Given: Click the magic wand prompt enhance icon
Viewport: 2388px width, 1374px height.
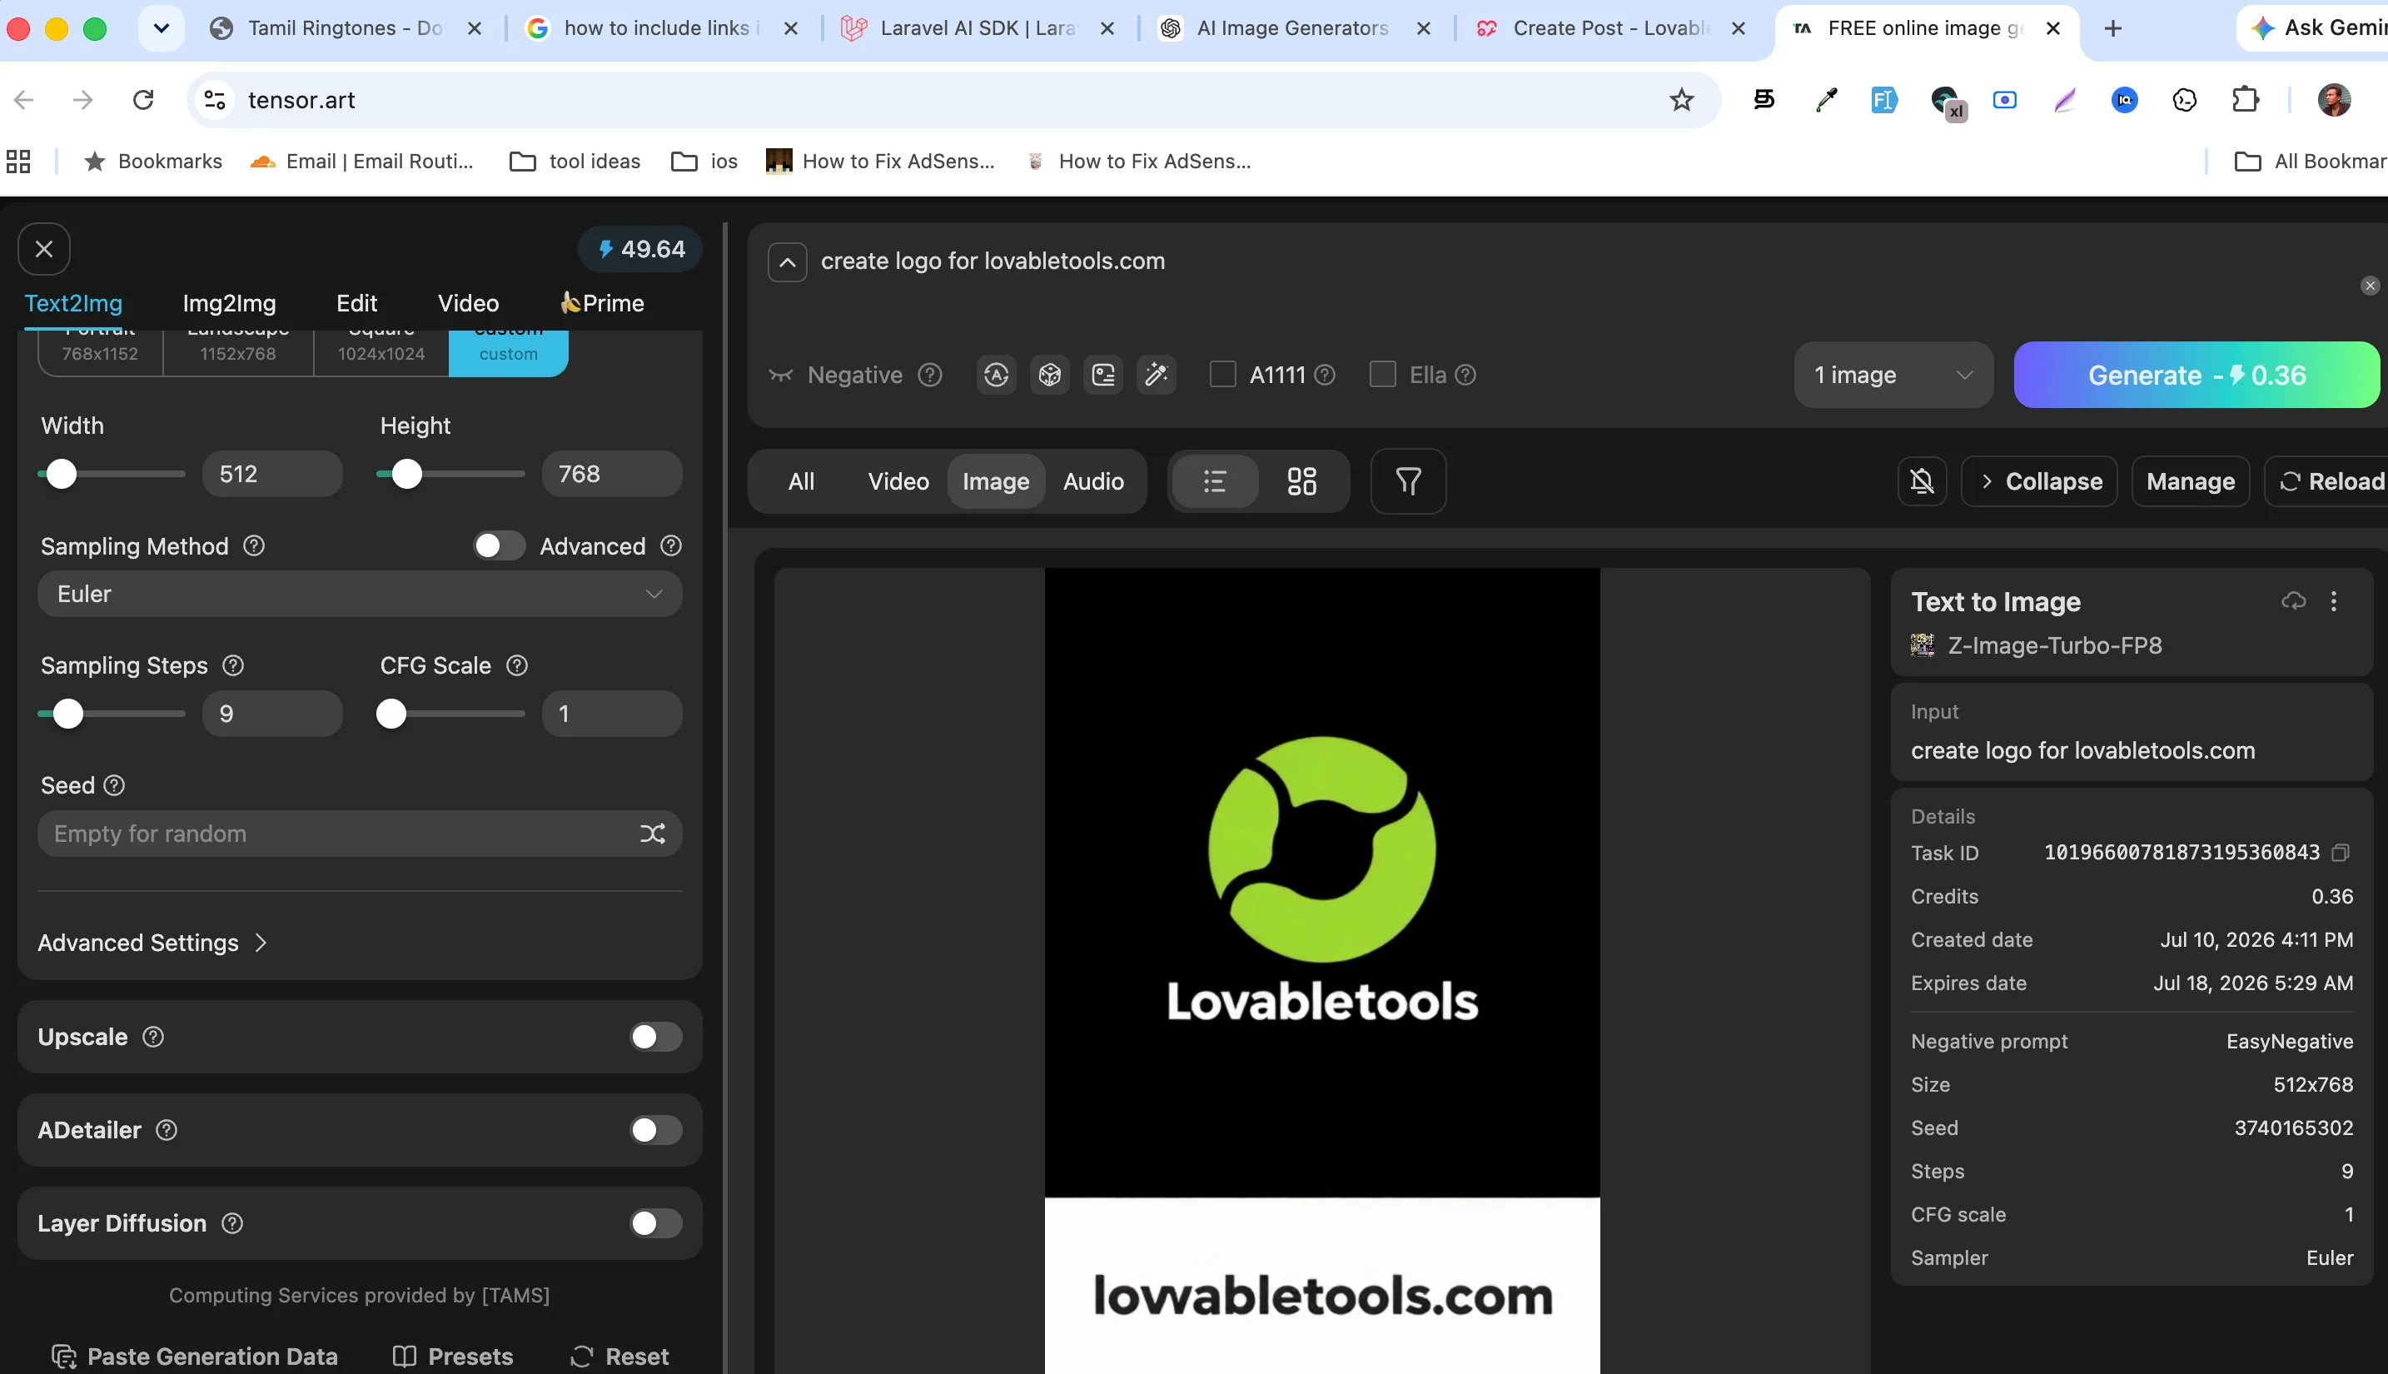Looking at the screenshot, I should click(1156, 375).
